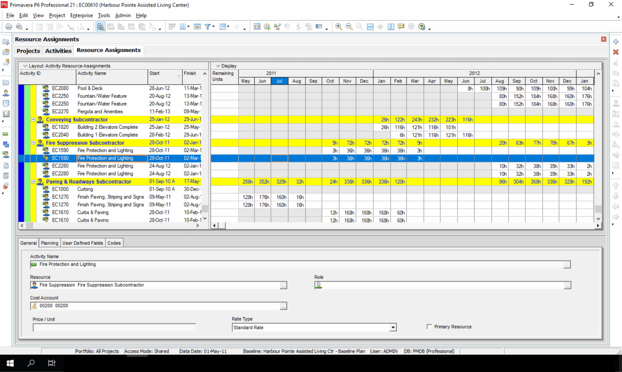Open the Windows Start button

[x=10, y=363]
